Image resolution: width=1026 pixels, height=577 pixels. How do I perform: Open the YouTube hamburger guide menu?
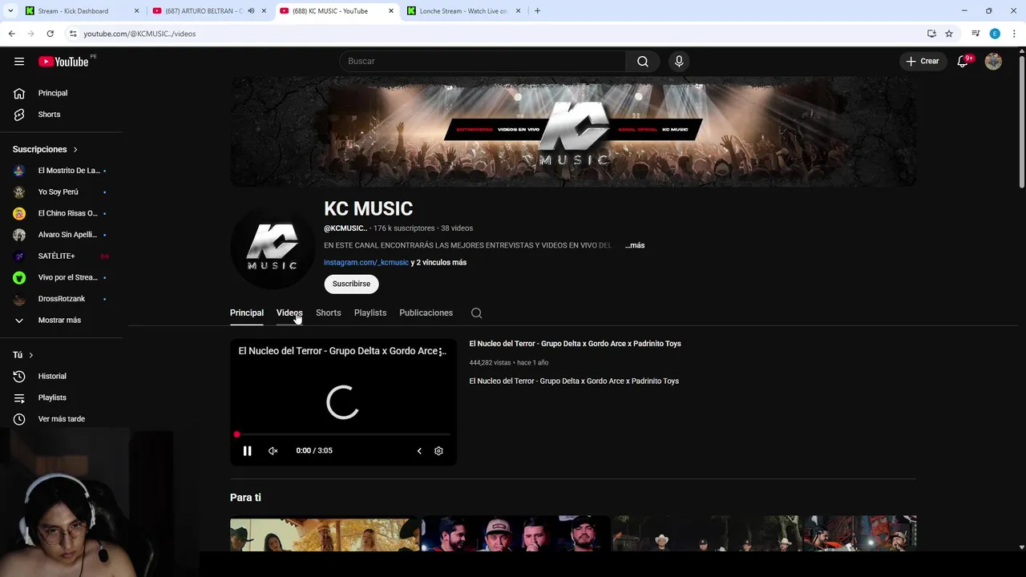coord(19,62)
